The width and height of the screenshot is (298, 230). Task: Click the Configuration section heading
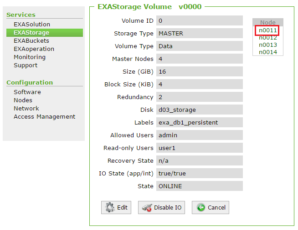click(30, 82)
